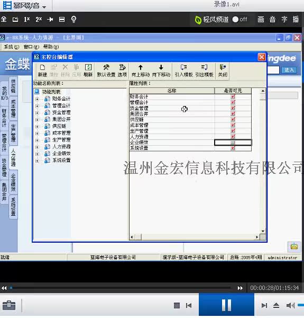Open the 播 playback settings
The width and height of the screenshot is (304, 318).
coord(296,19)
